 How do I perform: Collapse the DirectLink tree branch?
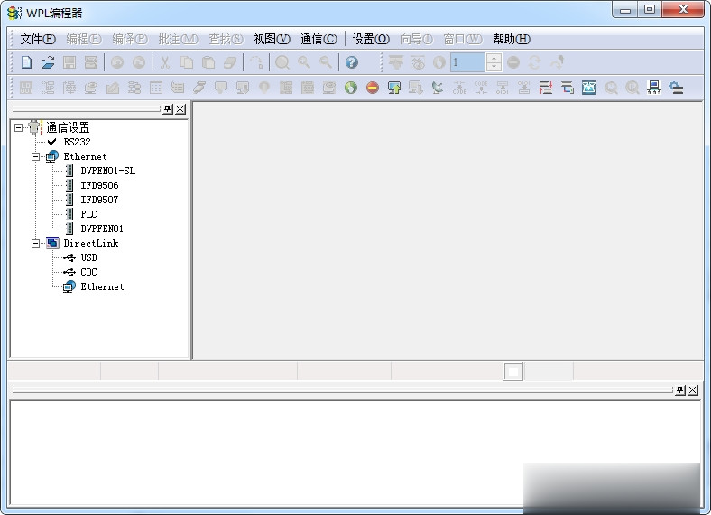coord(35,243)
